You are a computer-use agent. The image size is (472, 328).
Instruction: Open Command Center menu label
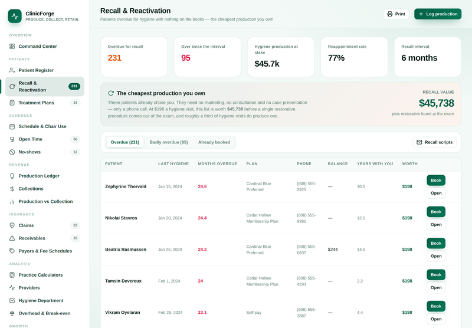point(38,47)
